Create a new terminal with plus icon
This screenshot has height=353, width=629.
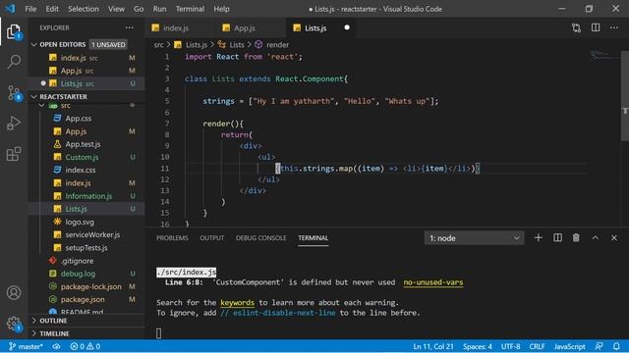[x=539, y=237]
